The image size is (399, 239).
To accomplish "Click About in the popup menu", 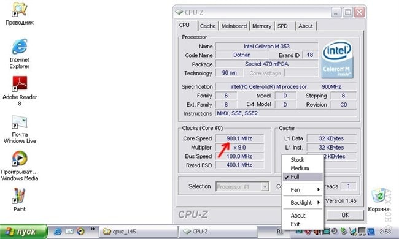I will coord(303,216).
